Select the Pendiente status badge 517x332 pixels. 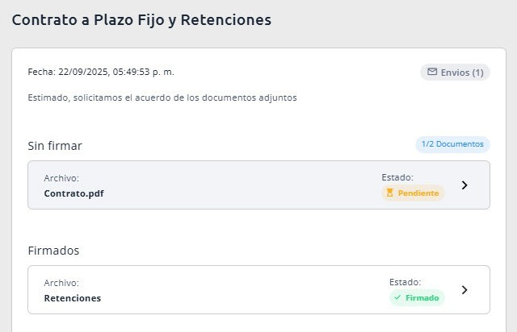coord(413,193)
